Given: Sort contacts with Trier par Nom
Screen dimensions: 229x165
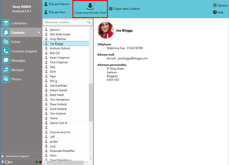Looking at the screenshot, I should [55, 12].
